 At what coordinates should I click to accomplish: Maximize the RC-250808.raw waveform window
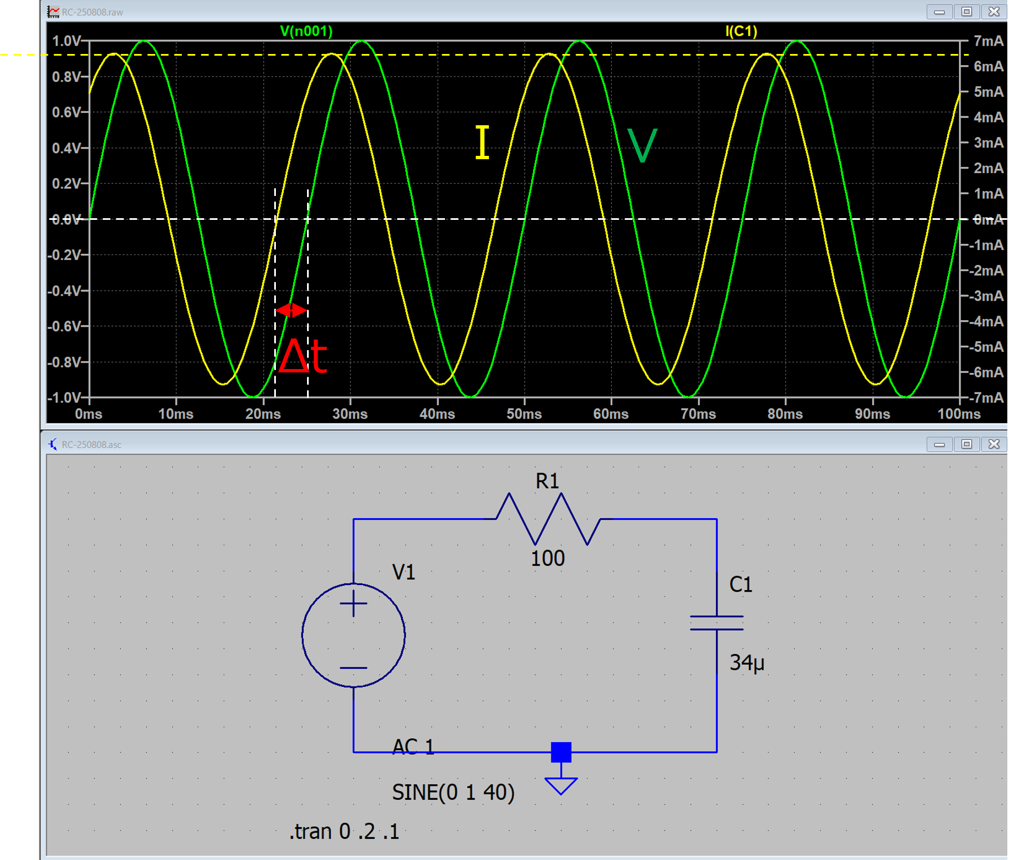click(966, 12)
